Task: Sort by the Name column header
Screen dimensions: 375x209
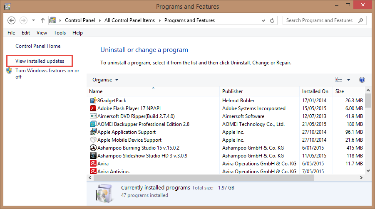Action: tap(153, 91)
